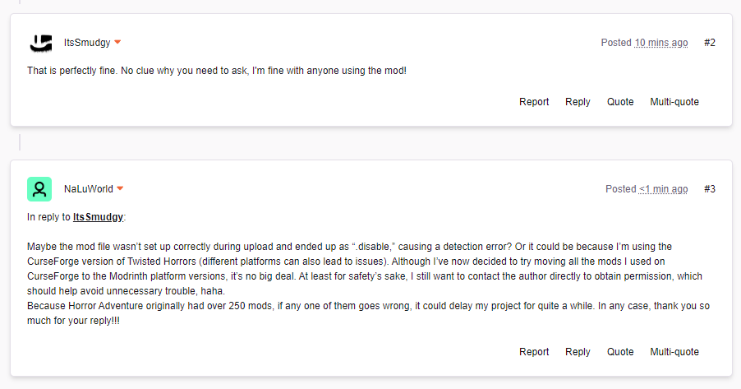Viewport: 741px width, 389px height.
Task: Multi-quote ItsSmudgy's post #2
Action: [x=674, y=102]
